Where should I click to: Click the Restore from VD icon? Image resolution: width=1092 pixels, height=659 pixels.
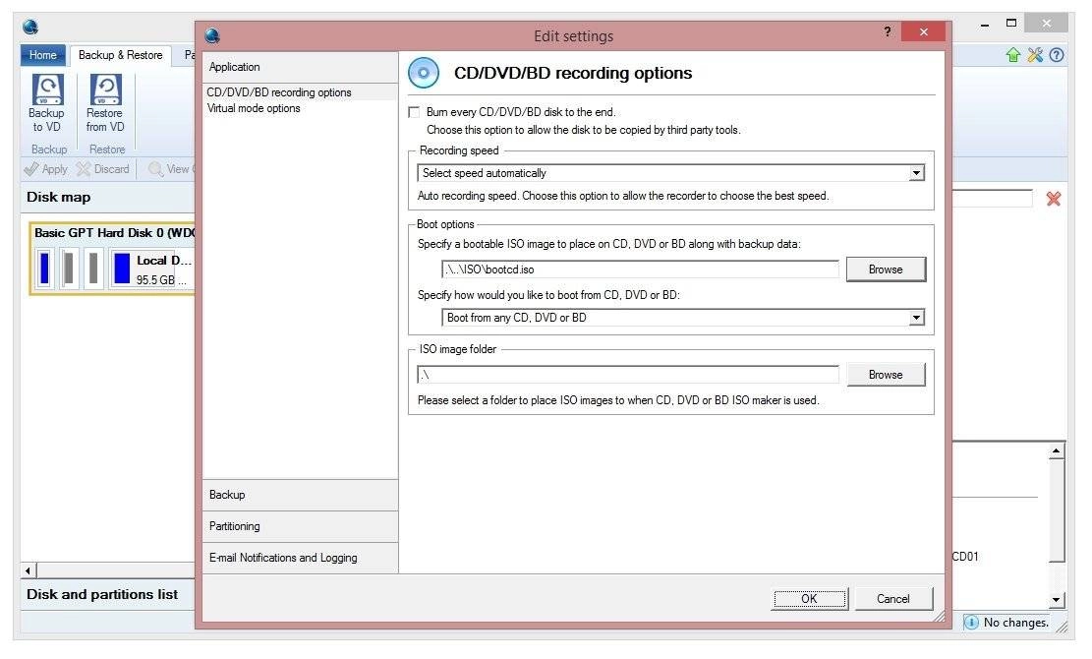tap(105, 90)
